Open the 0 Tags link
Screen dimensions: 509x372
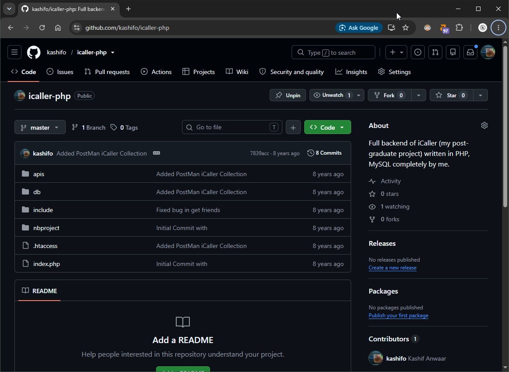[125, 128]
